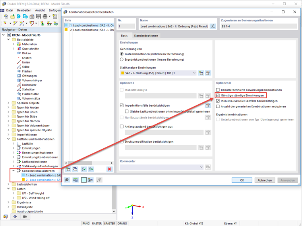The width and height of the screenshot is (302, 226).
Task: Switch to the Basis tab
Action: click(x=124, y=36)
